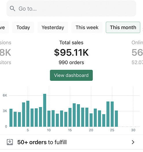Expand orders to fulfill chevron arrow
Image resolution: width=143 pixels, height=152 pixels.
133,142
